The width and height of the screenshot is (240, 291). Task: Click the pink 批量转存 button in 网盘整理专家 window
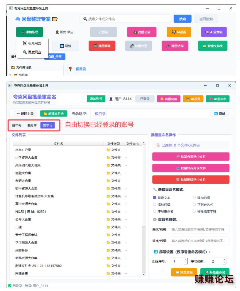click(175, 46)
